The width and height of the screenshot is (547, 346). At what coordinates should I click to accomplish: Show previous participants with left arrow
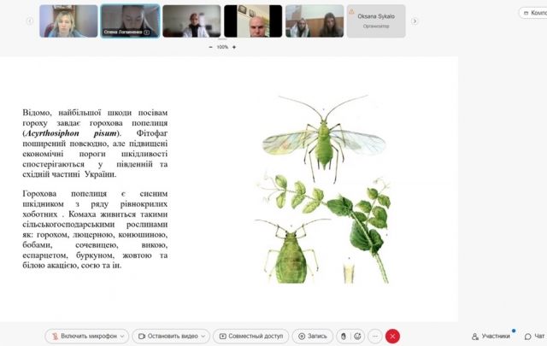pos(30,21)
